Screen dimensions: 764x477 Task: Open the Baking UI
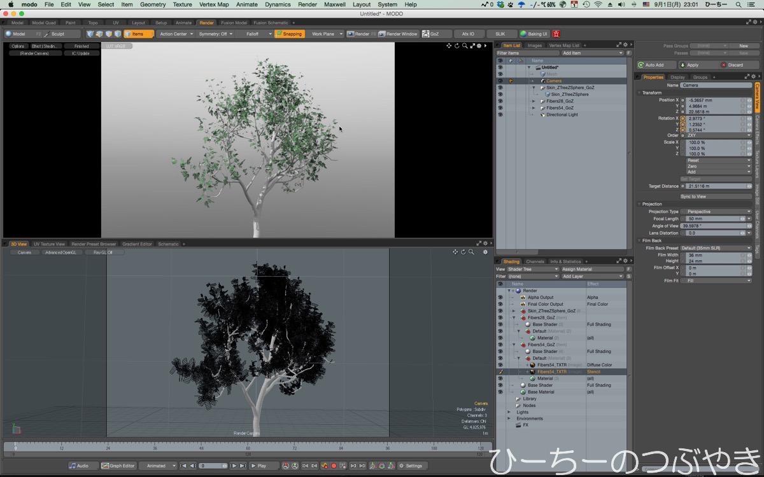click(x=534, y=34)
